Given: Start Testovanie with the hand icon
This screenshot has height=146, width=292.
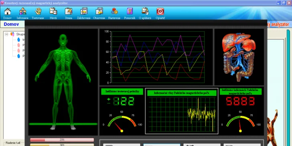Looking at the screenshot, I should coord(38,13).
